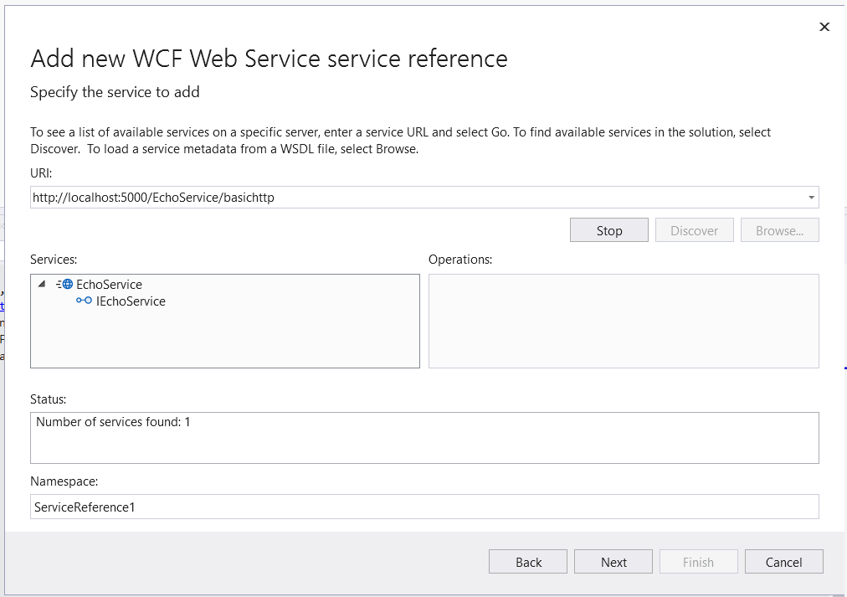Click the 'Number of services found' status text
This screenshot has width=847, height=597.
(113, 422)
